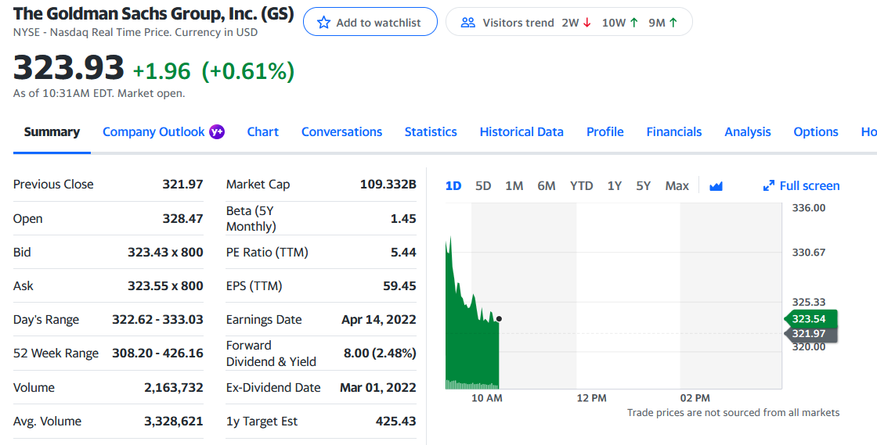Viewport: 877px width, 445px height.
Task: Click the Volume value 2,163,732
Action: click(x=174, y=387)
